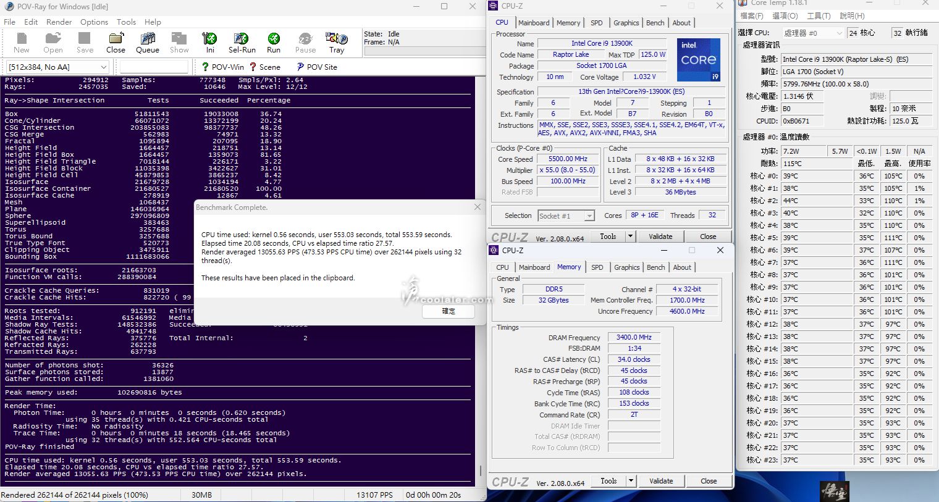Open Core Temp 檔案(F) menu

[752, 16]
